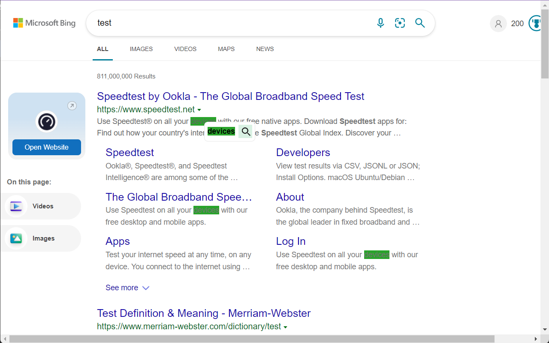Click the horizontal scrollbar right arrow
The height and width of the screenshot is (343, 549).
537,339
